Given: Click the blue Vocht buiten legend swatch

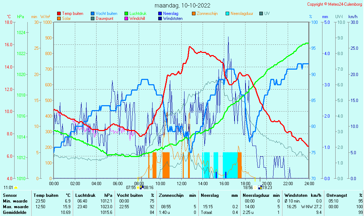Looking at the screenshot, I should (93, 14).
